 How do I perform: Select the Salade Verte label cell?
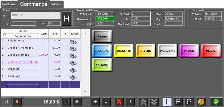click(23, 41)
